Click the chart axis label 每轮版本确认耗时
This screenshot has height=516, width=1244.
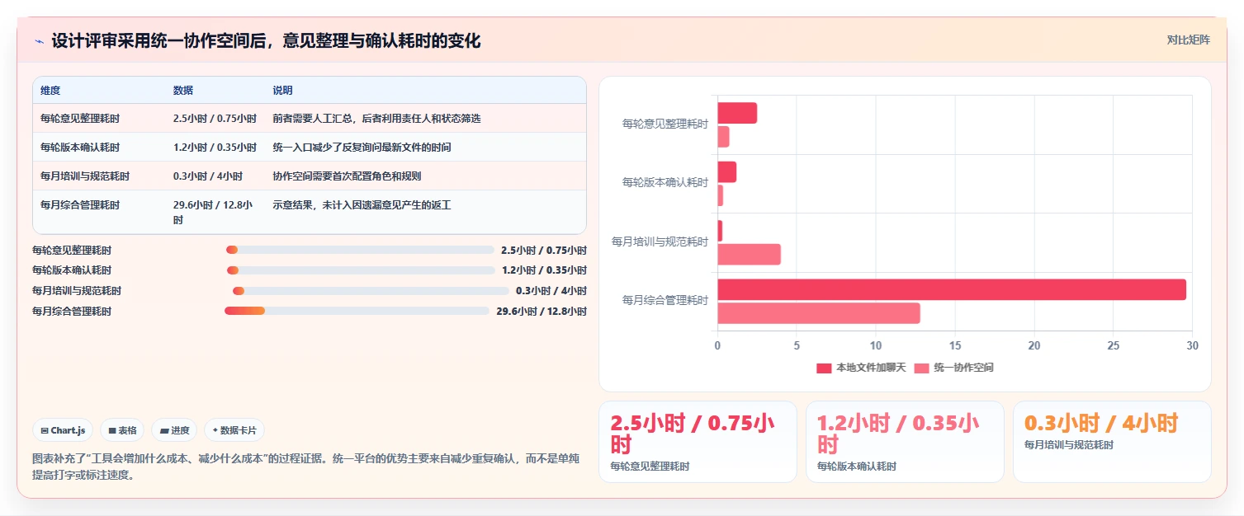(x=665, y=182)
